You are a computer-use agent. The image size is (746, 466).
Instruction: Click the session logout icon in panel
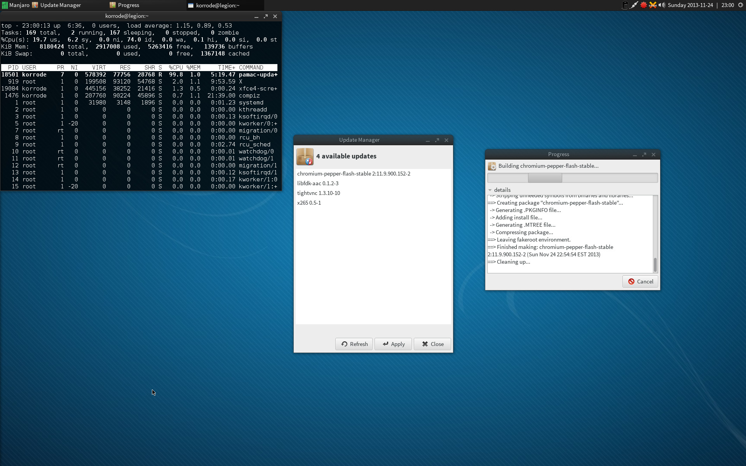(x=741, y=5)
